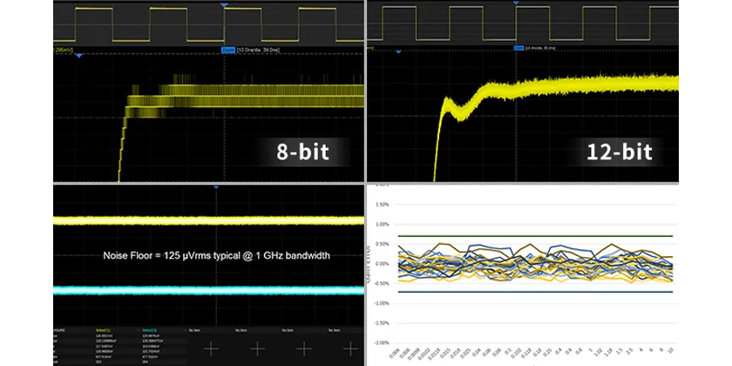
Task: Click the yellow channel noise trace
Action: point(208,220)
